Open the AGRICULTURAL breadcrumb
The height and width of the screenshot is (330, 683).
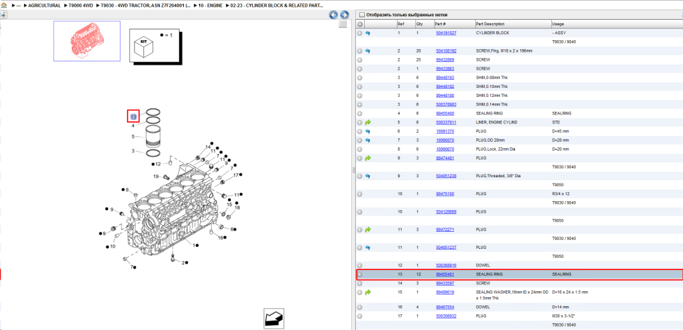click(x=44, y=5)
